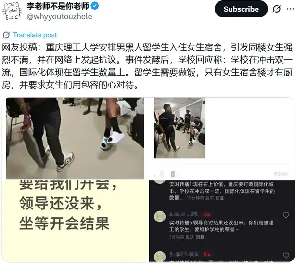Open top-left photo of walking legs
Image resolution: width=308 pixels, height=273 pixels.
point(75,138)
